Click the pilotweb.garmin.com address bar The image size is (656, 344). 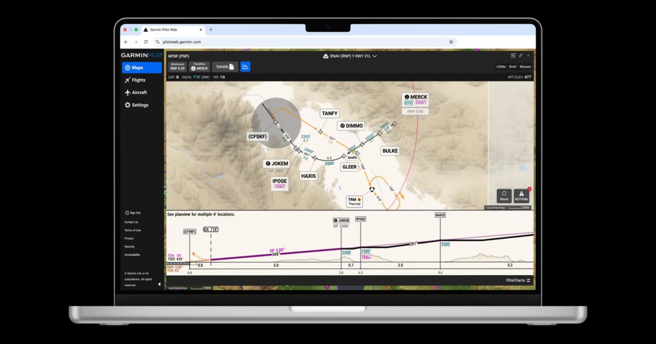(x=304, y=41)
